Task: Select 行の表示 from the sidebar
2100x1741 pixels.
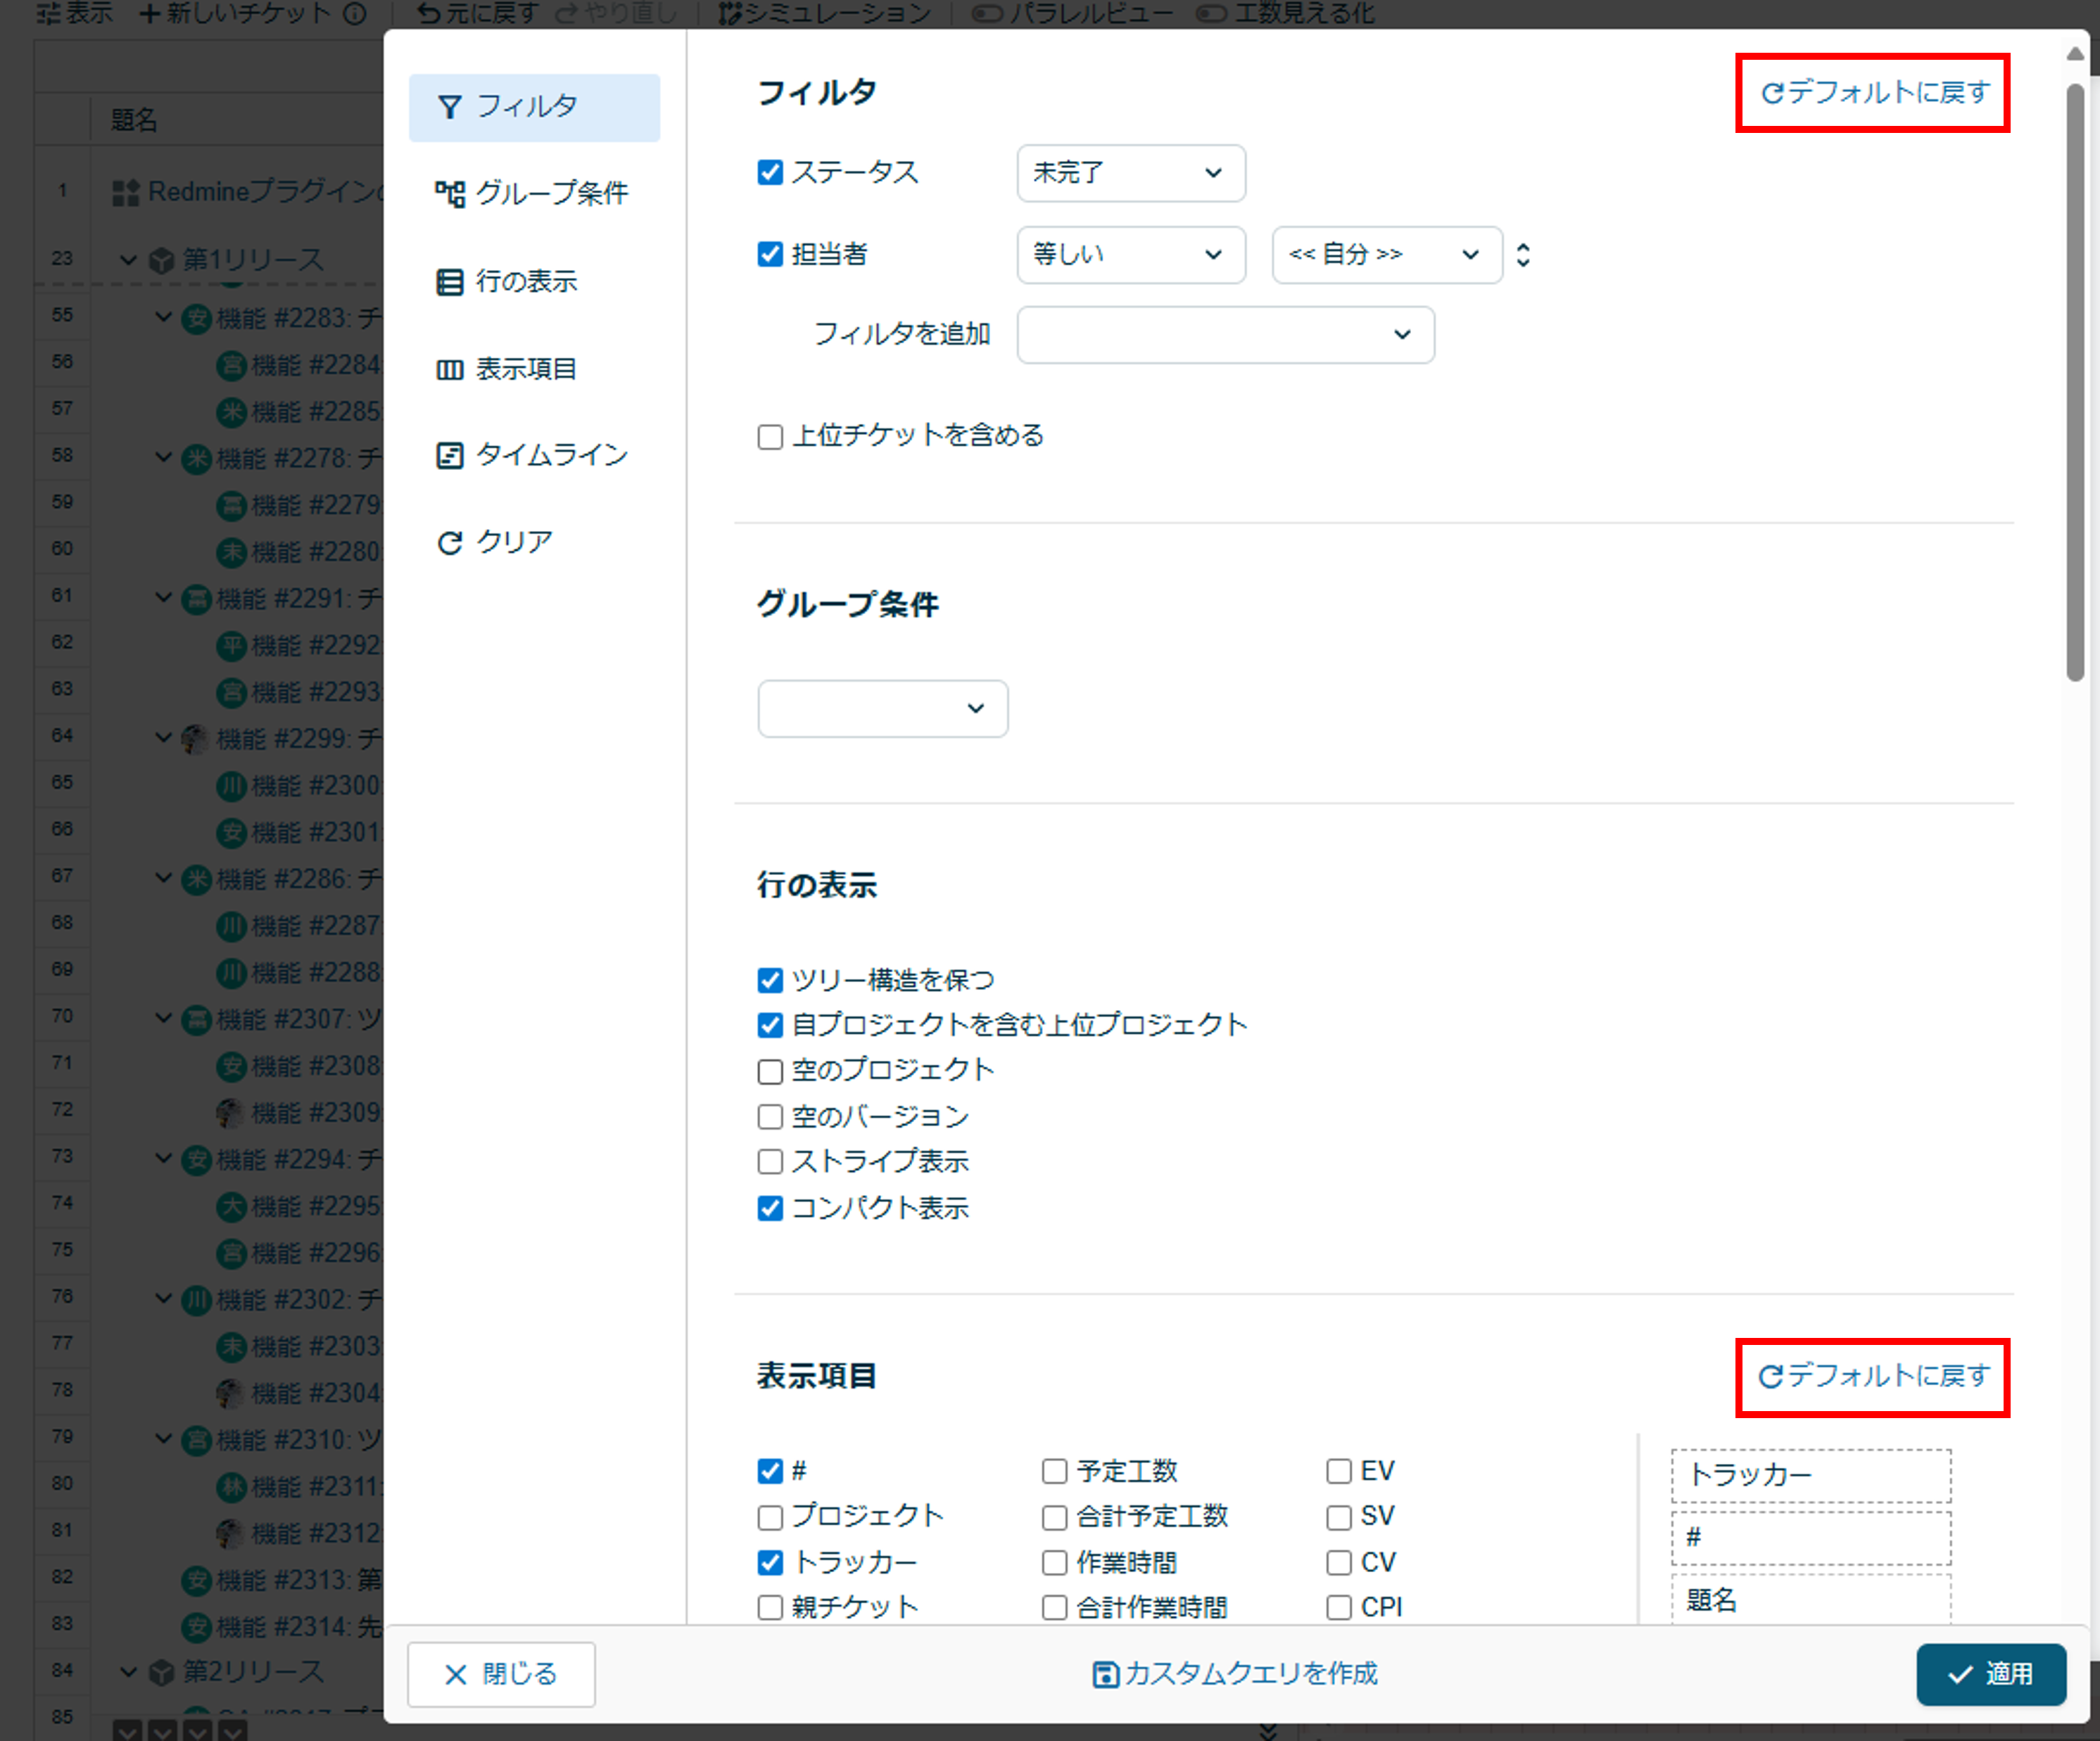Action: tap(528, 282)
